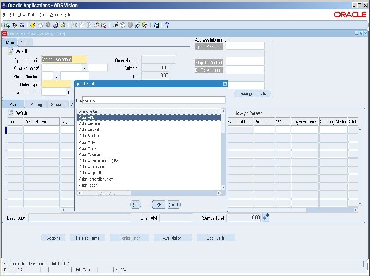Toggle the Refresh checkbox above the lines grid
Viewport: 370px width, 277px height.
click(x=238, y=113)
